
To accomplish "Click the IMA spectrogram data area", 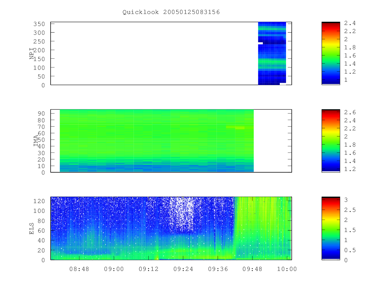I will (157, 140).
